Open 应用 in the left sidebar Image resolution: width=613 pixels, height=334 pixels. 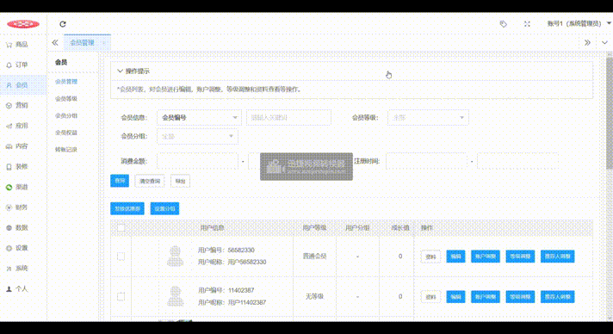tap(17, 126)
